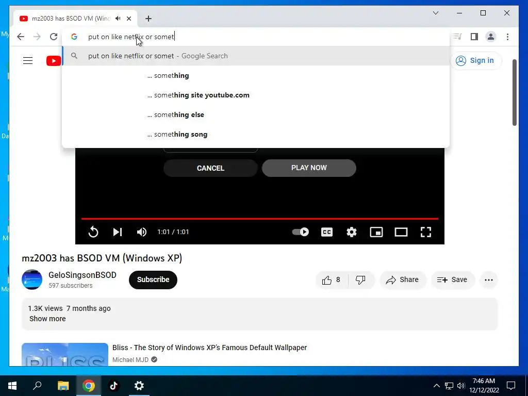Enter full screen mode

[425, 232]
